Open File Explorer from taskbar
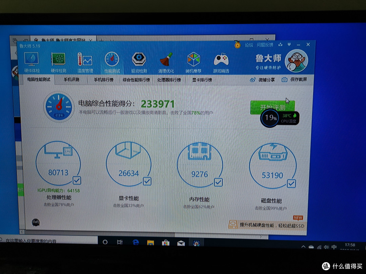The image size is (366, 274). pos(150,243)
